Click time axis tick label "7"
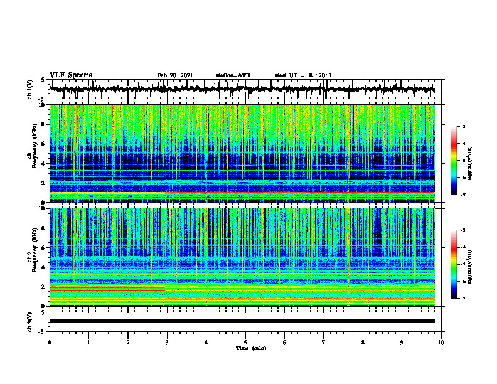 tap(324, 343)
